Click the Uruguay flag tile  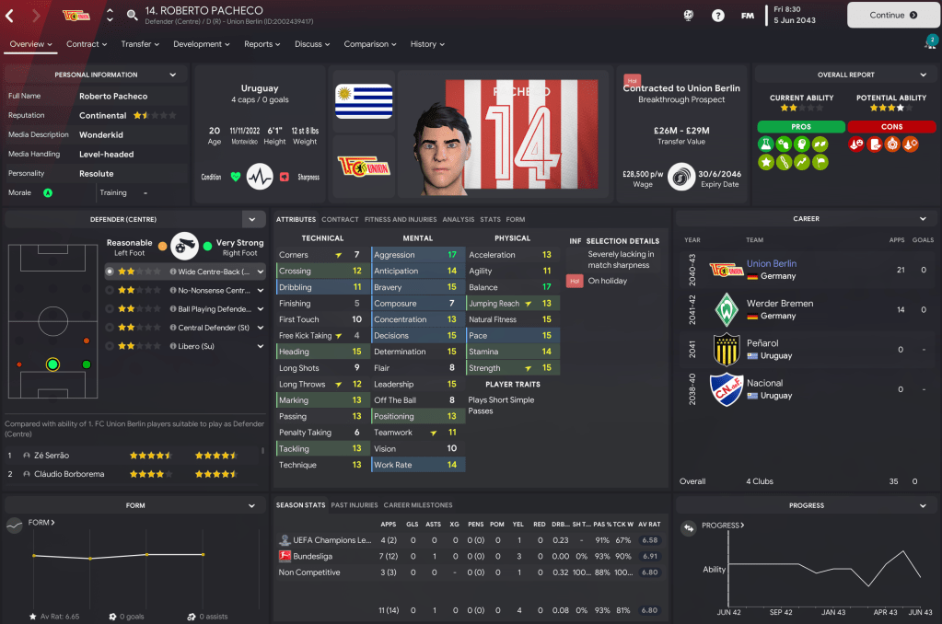(364, 101)
